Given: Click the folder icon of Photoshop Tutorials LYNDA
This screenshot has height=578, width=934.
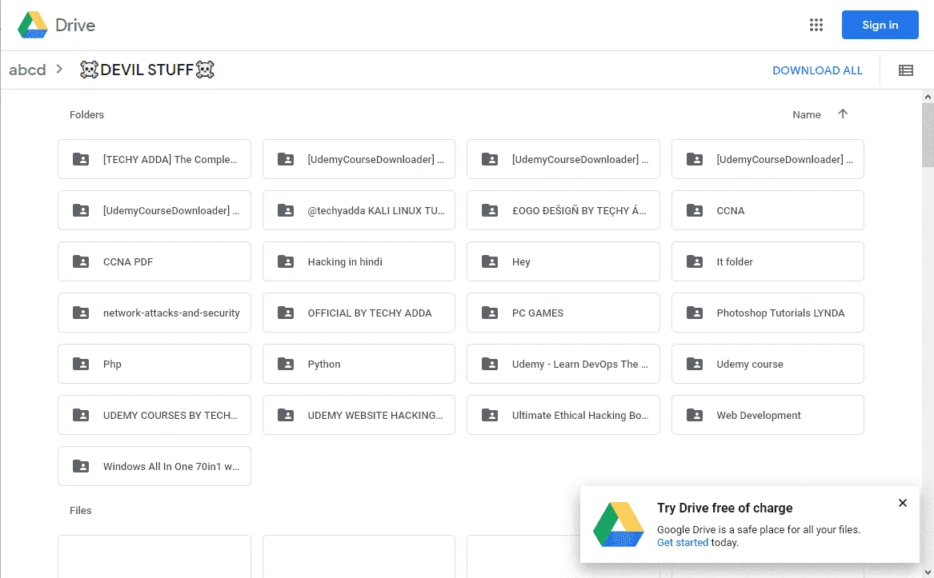Looking at the screenshot, I should click(x=695, y=313).
